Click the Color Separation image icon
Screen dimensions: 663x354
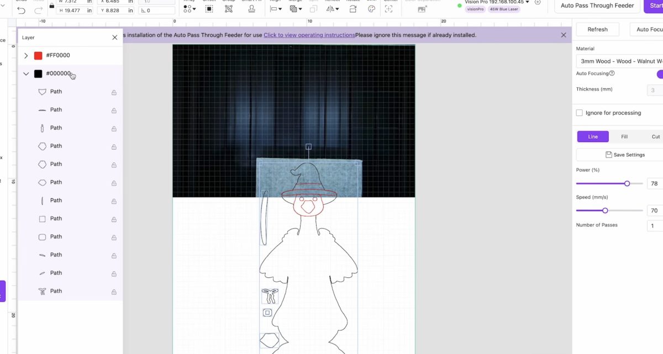click(x=422, y=9)
